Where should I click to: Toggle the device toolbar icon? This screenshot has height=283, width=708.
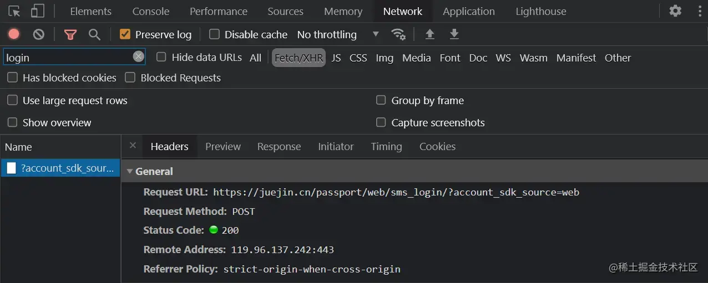37,11
